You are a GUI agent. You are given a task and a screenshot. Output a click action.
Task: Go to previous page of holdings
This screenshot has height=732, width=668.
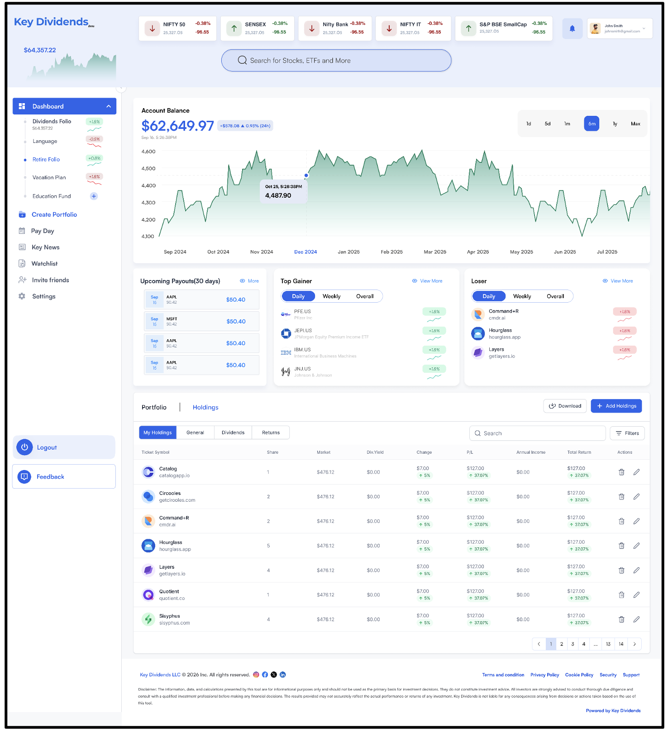coord(539,644)
